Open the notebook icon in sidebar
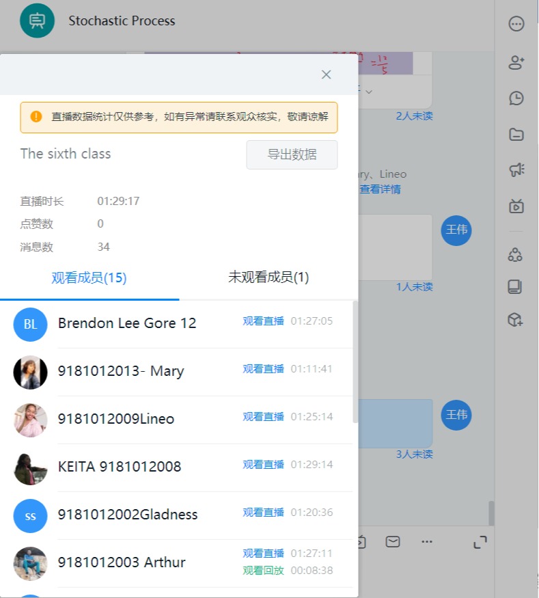This screenshot has height=598, width=539. (x=515, y=286)
